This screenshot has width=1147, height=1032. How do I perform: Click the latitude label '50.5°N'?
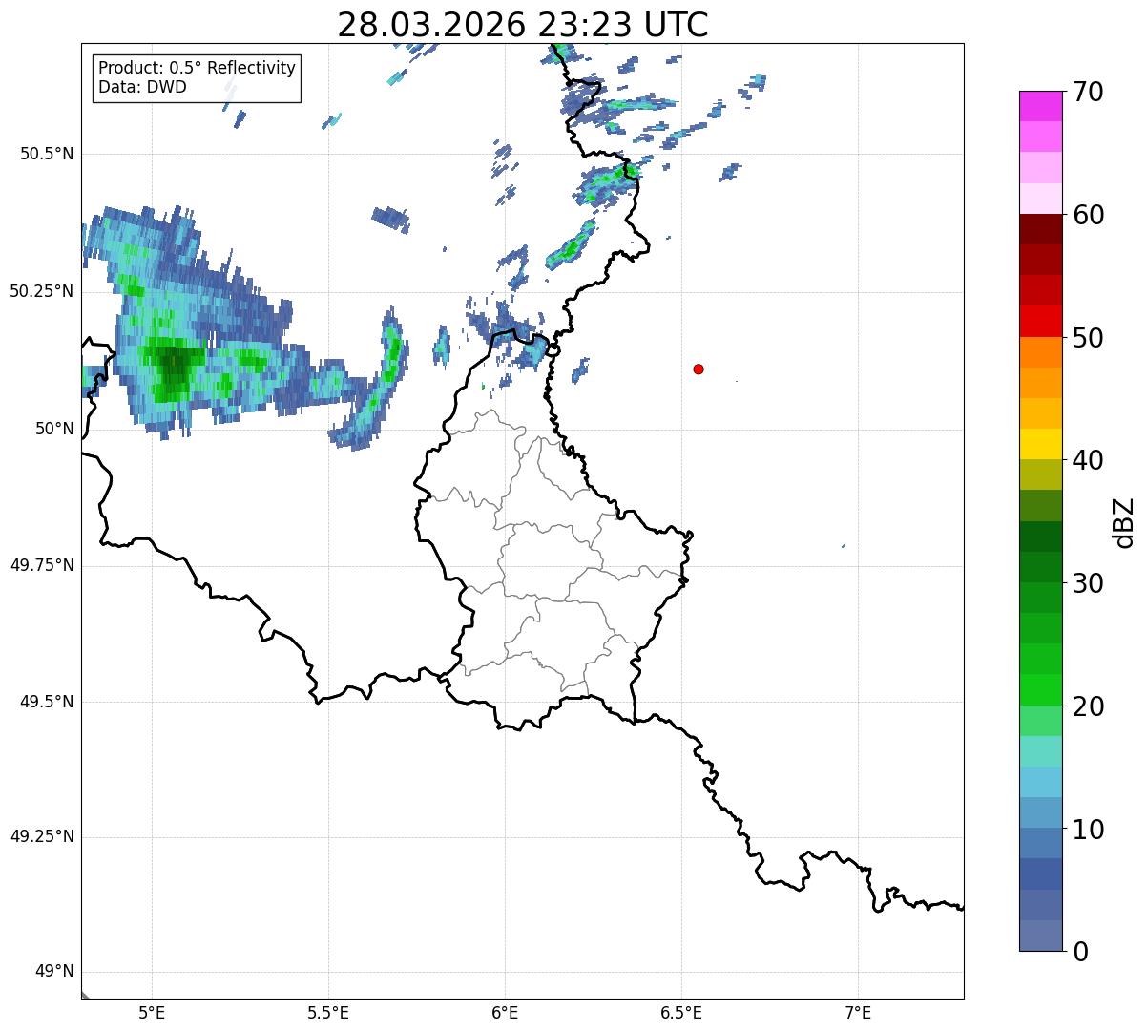pyautogui.click(x=47, y=154)
